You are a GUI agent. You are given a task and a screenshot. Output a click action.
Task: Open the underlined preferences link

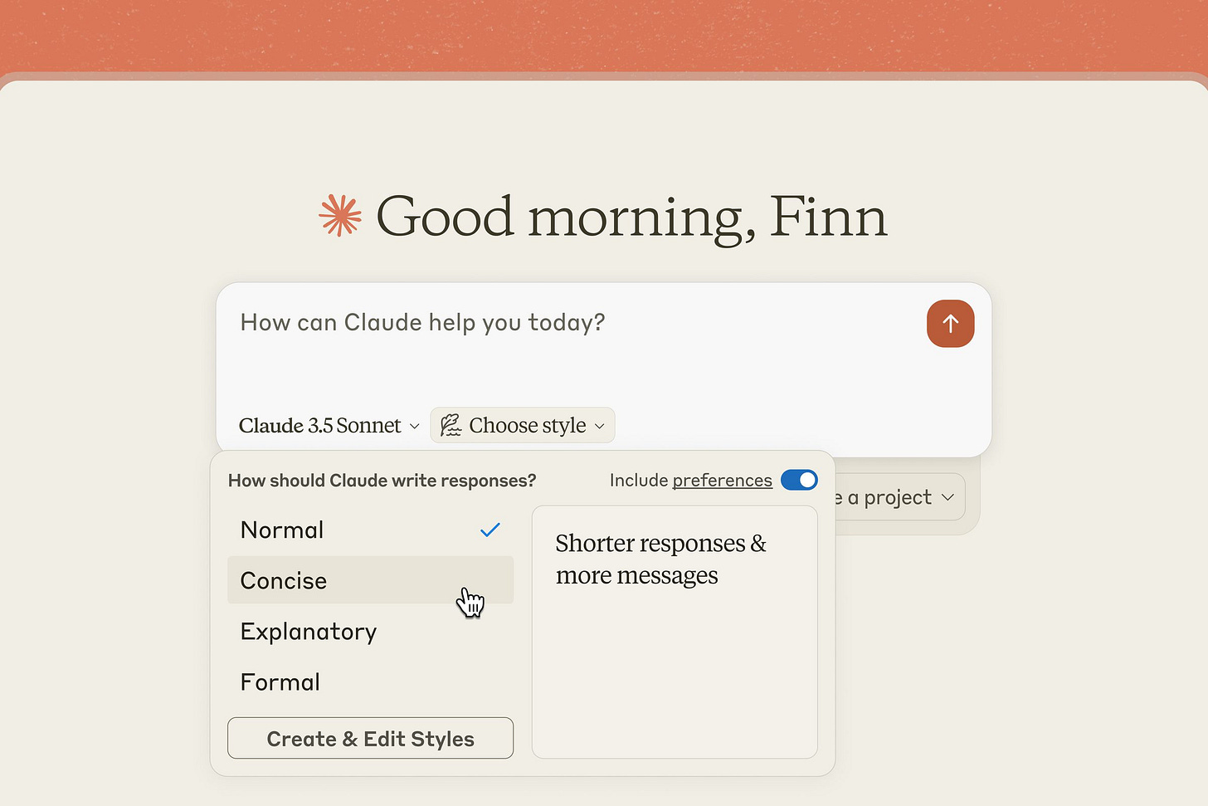pyautogui.click(x=722, y=480)
